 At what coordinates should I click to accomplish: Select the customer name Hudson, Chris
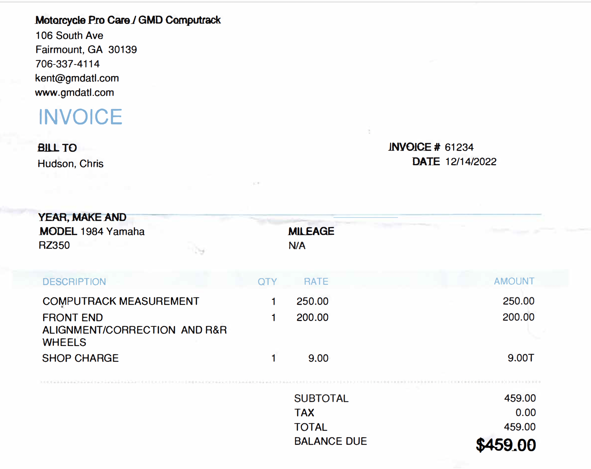pyautogui.click(x=70, y=164)
